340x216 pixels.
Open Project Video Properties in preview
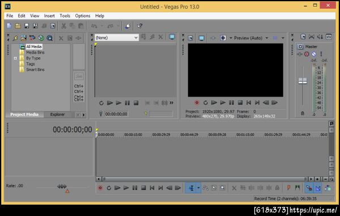tap(190, 38)
